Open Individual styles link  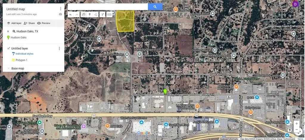click(24, 54)
